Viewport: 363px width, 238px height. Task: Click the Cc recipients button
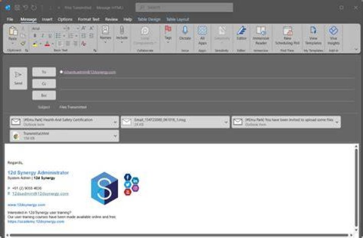(x=44, y=84)
